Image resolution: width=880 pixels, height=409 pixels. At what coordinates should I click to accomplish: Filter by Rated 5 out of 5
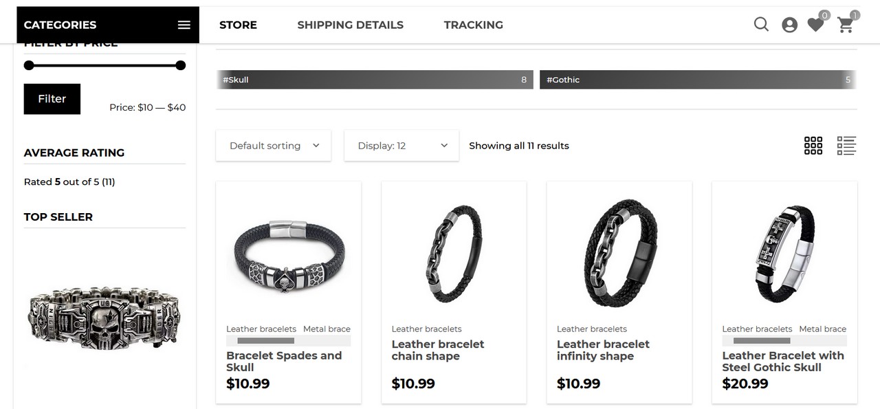coord(69,182)
